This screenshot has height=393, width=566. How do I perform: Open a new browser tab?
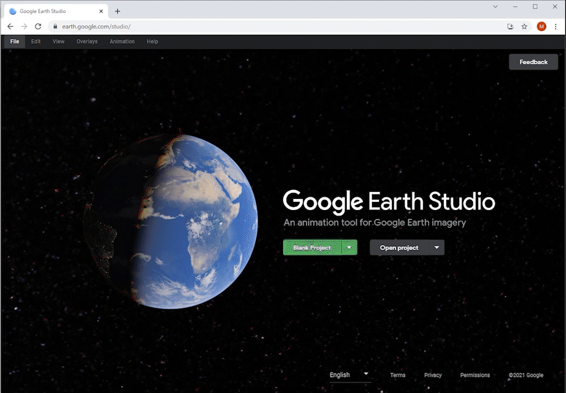117,11
